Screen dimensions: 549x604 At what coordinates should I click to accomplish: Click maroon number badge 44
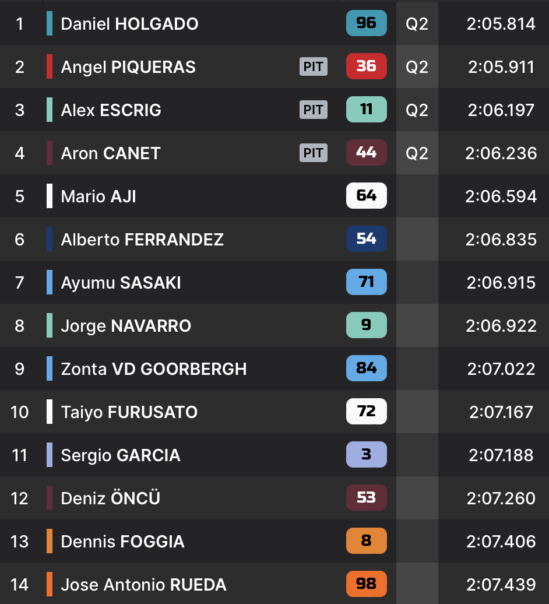click(366, 153)
